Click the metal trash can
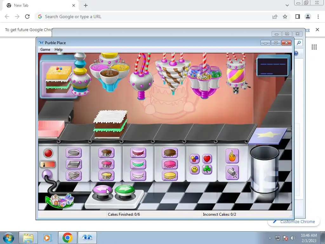 click(x=265, y=169)
